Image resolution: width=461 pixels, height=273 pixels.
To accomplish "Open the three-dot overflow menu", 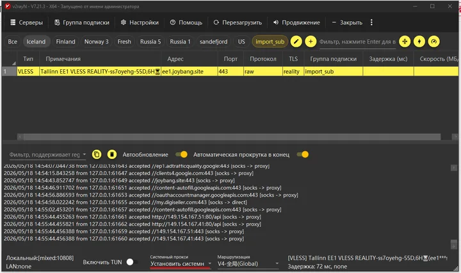I will pyautogui.click(x=371, y=22).
